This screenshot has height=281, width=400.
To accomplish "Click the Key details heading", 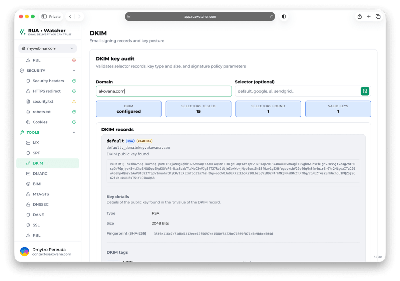I will [x=118, y=196].
